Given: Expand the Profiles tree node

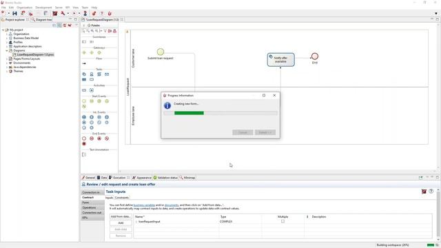Looking at the screenshot, I should point(7,42).
